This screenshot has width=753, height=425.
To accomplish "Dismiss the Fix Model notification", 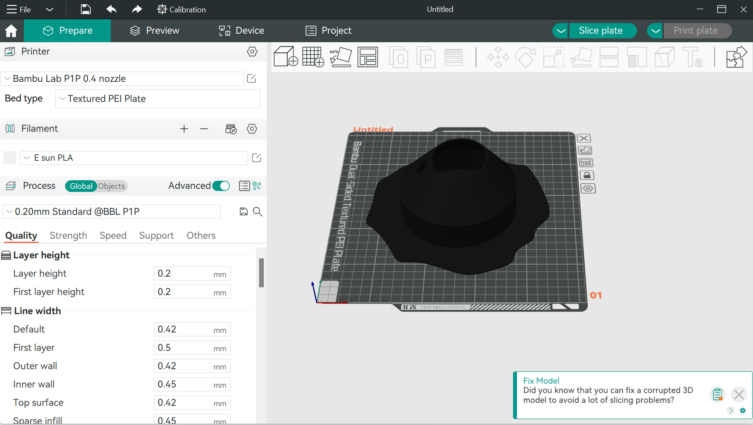I will [x=739, y=394].
